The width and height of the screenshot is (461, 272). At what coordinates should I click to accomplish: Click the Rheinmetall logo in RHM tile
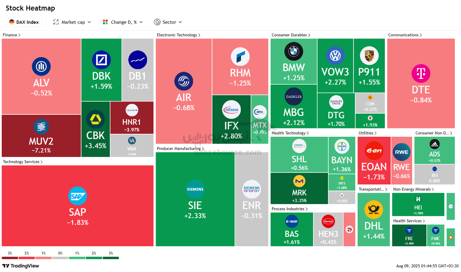(x=240, y=57)
